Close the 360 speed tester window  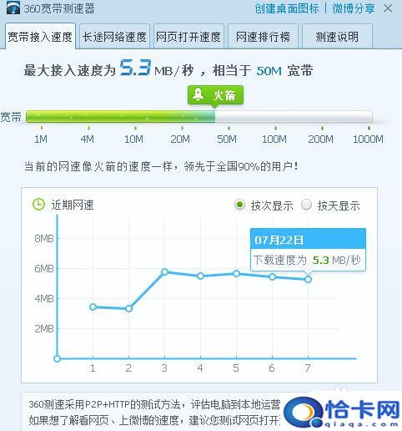[x=388, y=8]
